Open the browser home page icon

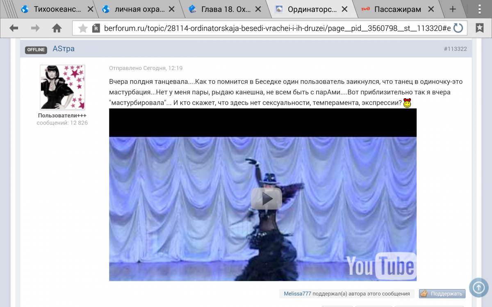click(x=57, y=28)
